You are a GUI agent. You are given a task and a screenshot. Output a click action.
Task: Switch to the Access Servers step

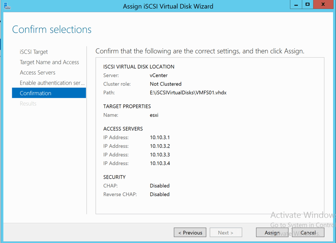coord(38,73)
